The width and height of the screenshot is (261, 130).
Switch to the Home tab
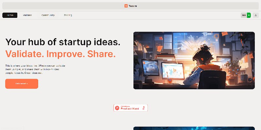[x=10, y=15]
